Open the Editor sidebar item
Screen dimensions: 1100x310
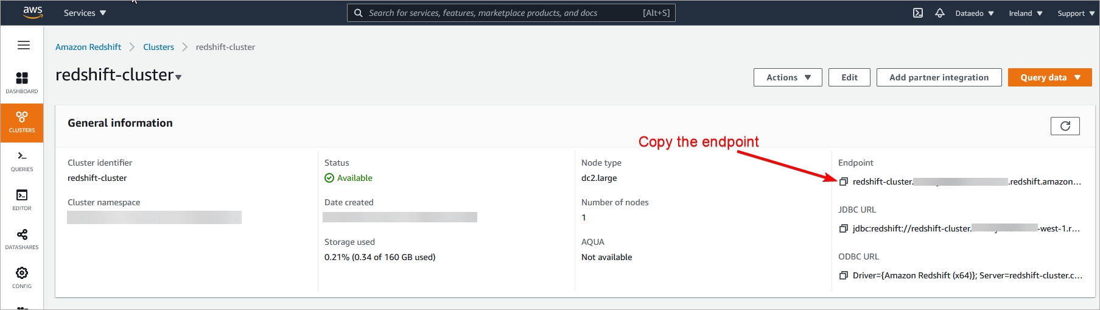coord(22,200)
